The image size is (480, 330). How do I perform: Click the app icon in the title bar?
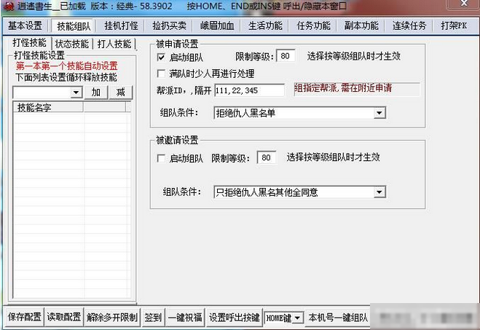(x=8, y=7)
